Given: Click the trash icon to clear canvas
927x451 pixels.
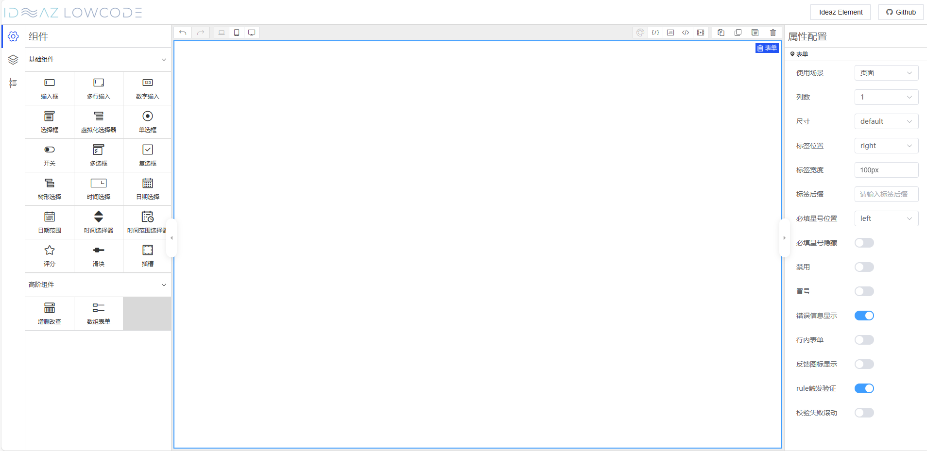Looking at the screenshot, I should click(773, 33).
